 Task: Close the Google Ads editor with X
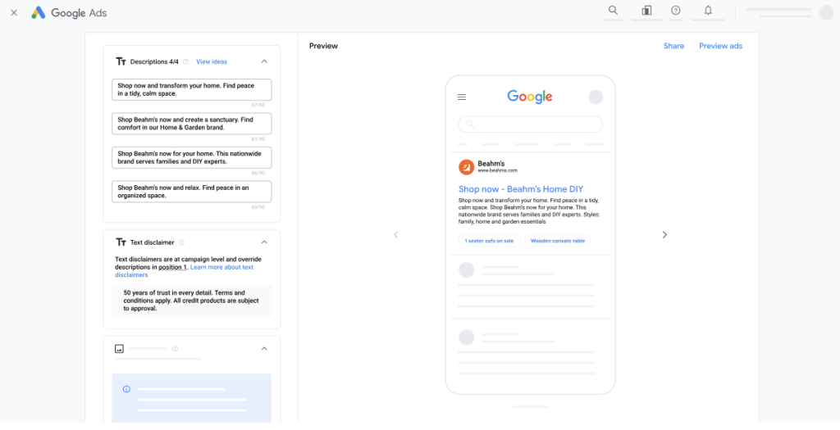coord(14,13)
